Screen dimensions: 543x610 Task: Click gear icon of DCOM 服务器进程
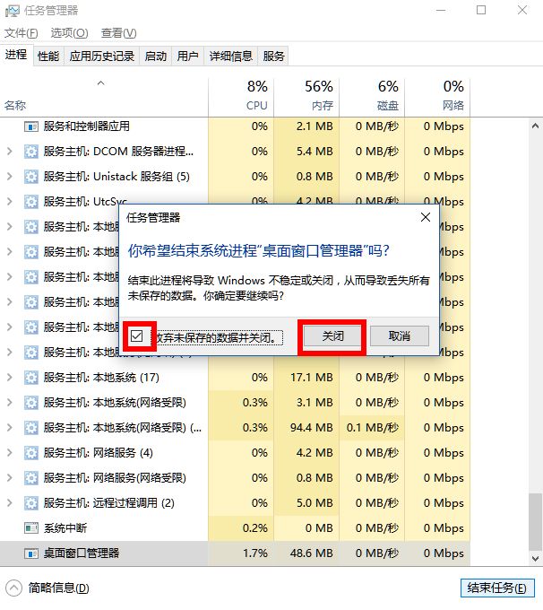pyautogui.click(x=31, y=152)
